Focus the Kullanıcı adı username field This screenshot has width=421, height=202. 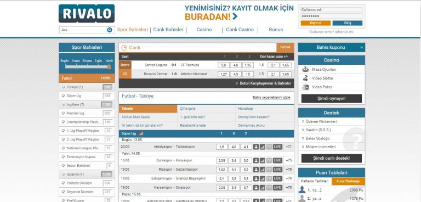331,10
